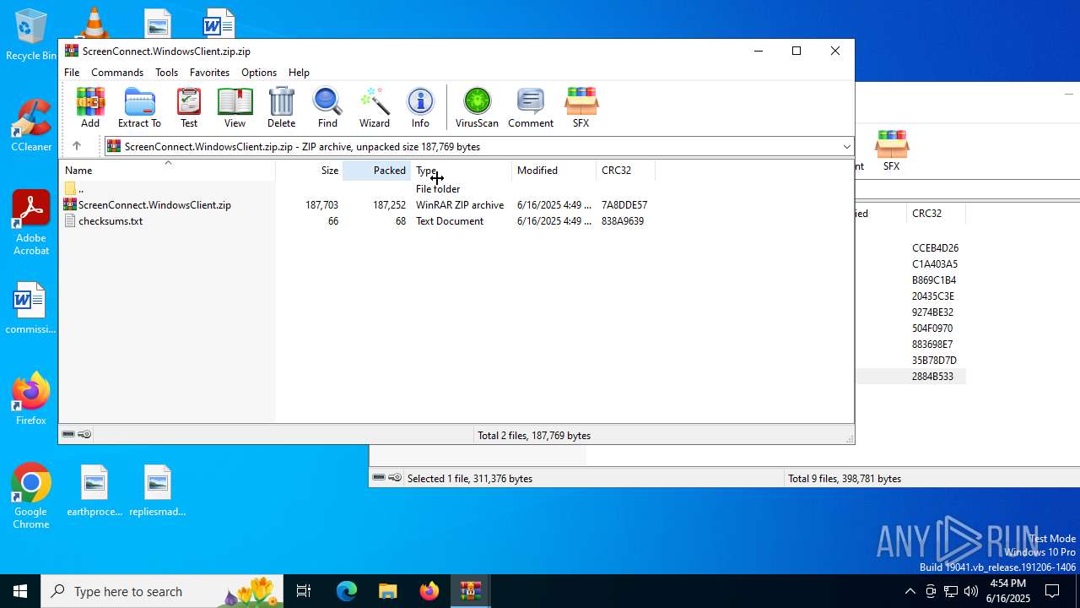The height and width of the screenshot is (608, 1080).
Task: Open the View tool
Action: [x=235, y=107]
